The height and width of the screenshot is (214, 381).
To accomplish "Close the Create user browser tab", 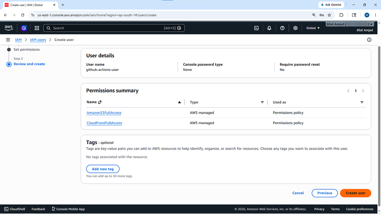I will coord(54,5).
